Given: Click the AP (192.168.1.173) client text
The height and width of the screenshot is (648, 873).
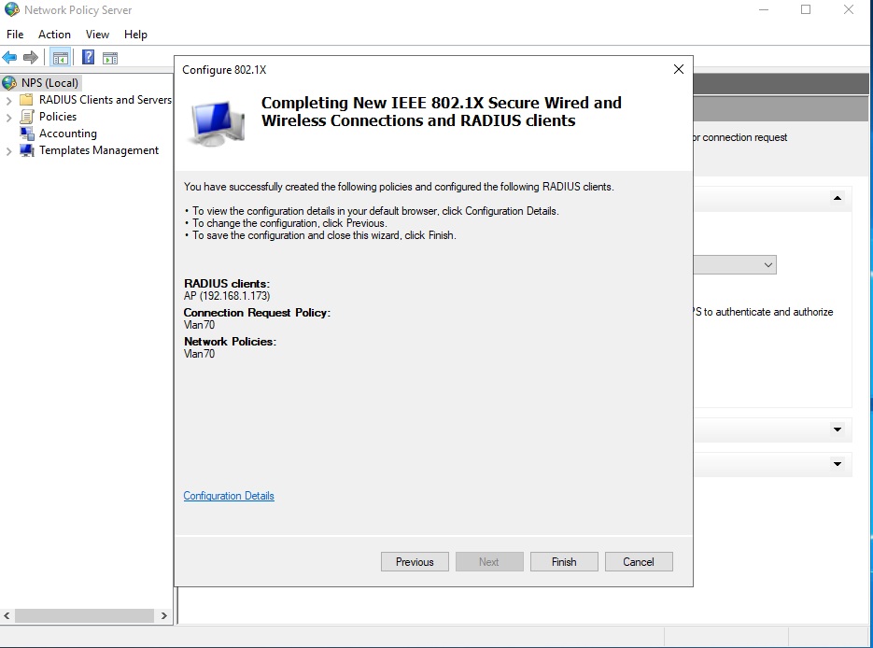Looking at the screenshot, I should (227, 296).
